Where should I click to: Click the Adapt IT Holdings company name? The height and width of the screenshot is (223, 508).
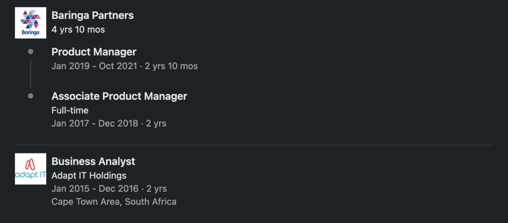point(89,176)
